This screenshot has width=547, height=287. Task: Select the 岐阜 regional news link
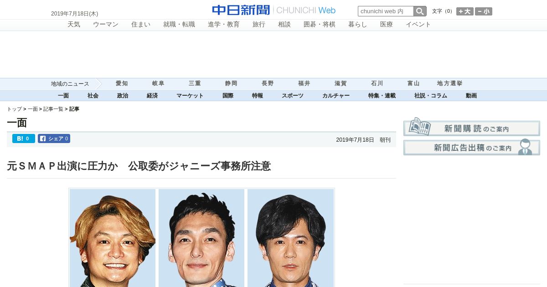click(158, 83)
